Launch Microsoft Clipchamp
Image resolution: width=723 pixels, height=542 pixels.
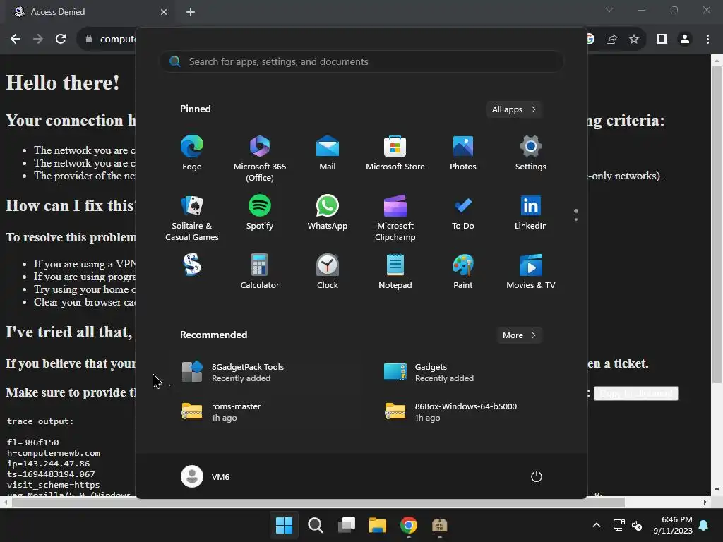(395, 218)
